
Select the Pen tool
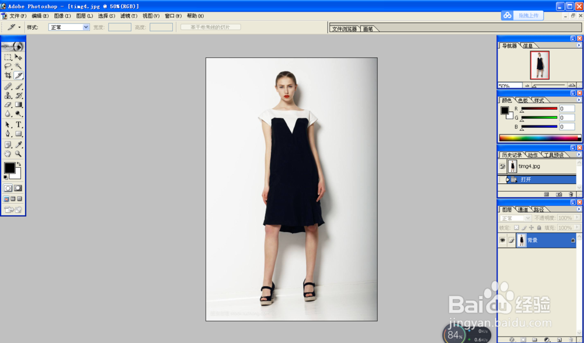(8, 133)
